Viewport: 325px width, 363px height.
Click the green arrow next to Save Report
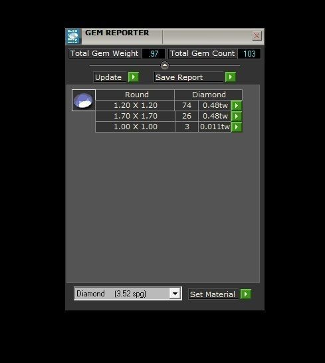(231, 77)
